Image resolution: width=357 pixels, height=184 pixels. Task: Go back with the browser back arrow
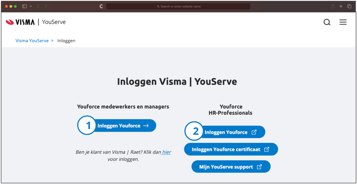coord(38,6)
